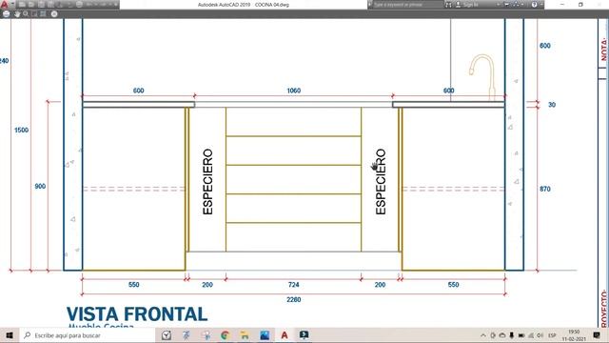Select the 1500 vertical dimension text

point(21,130)
